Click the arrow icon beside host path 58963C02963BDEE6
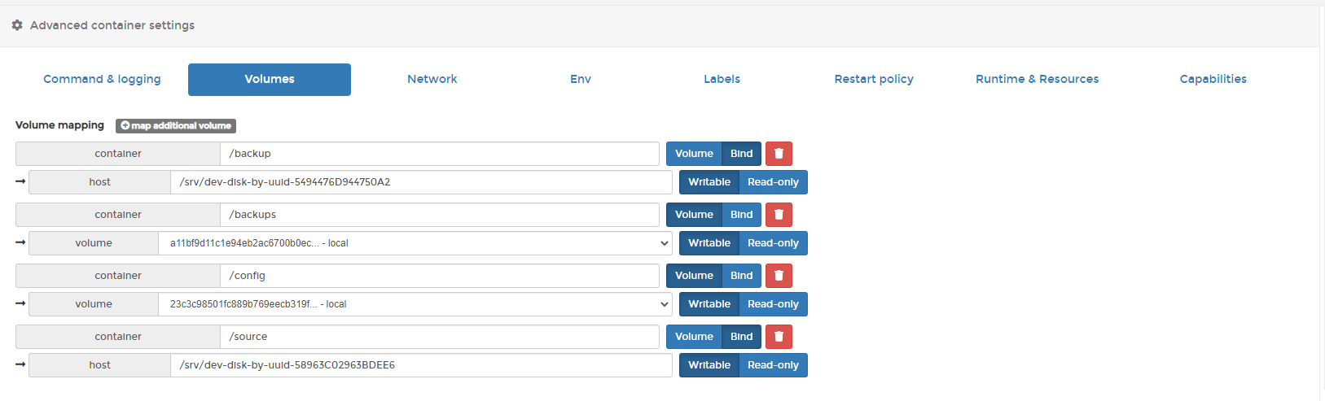 click(20, 364)
